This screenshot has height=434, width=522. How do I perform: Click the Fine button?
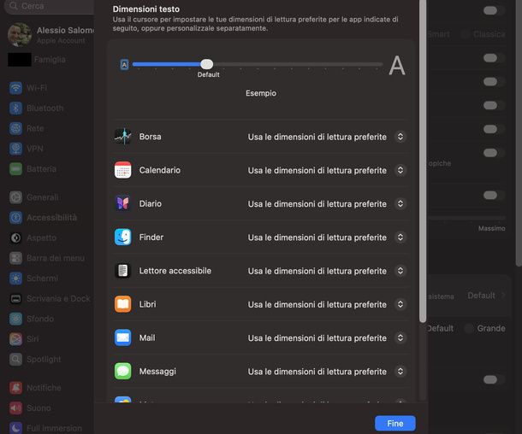click(395, 424)
